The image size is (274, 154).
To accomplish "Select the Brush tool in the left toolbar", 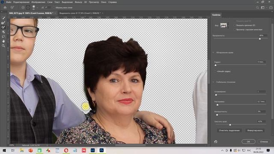I will 3,27.
